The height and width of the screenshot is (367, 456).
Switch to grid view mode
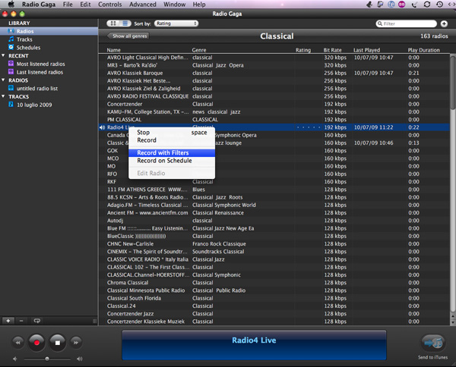[113, 24]
